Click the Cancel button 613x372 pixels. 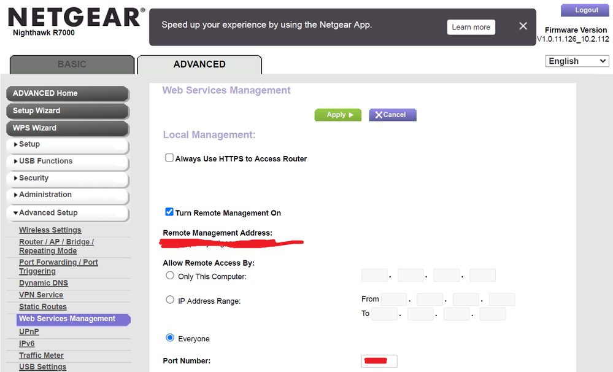393,115
